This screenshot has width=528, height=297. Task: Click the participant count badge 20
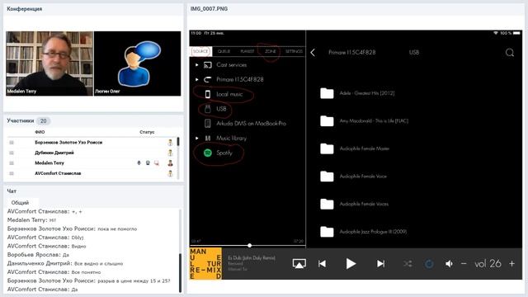click(44, 121)
